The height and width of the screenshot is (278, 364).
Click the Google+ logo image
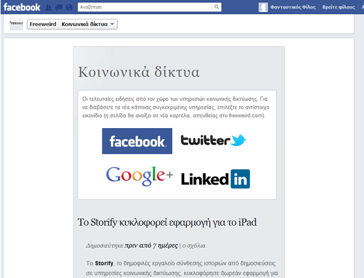click(140, 176)
